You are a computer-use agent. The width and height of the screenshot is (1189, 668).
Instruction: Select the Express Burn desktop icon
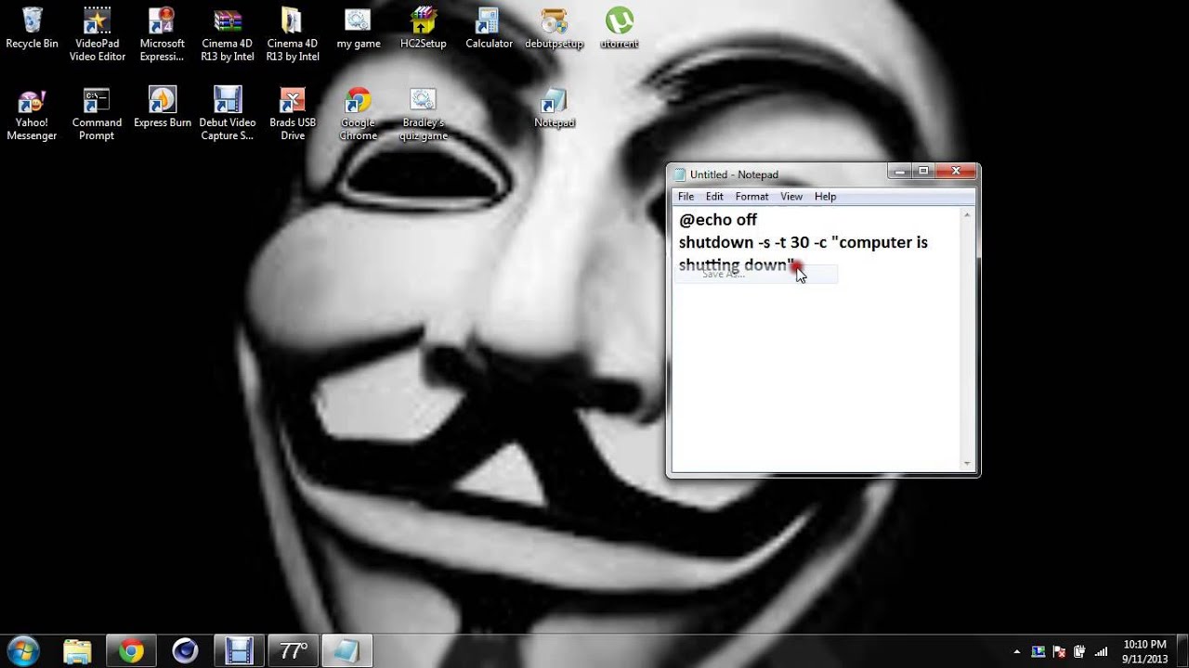point(163,109)
